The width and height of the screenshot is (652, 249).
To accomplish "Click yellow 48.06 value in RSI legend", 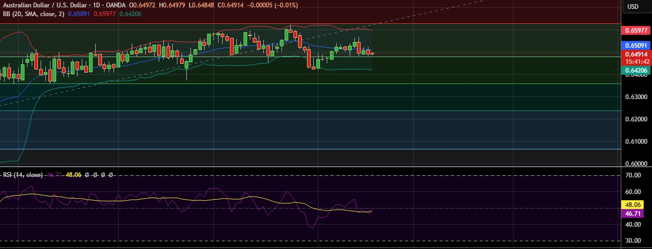I will coord(72,175).
